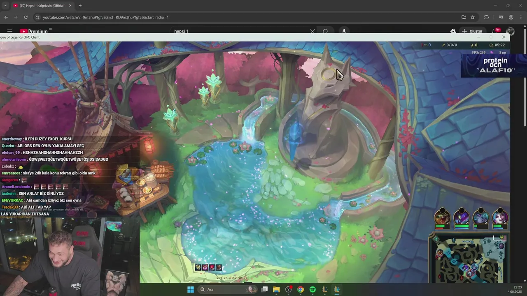Bookmark this page with the star
This screenshot has width=527, height=296.
click(473, 17)
